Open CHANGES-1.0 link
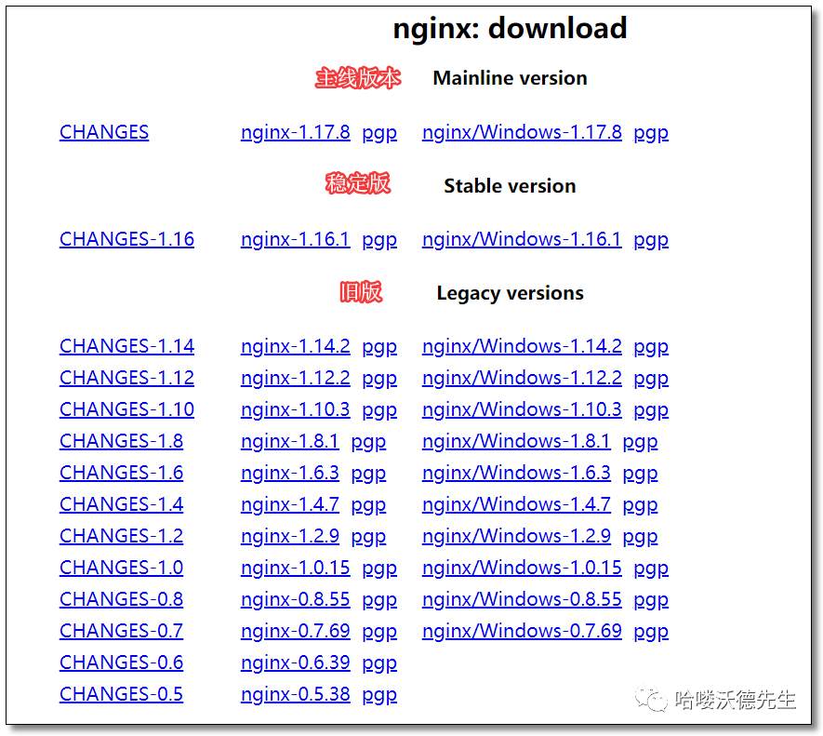Image resolution: width=823 pixels, height=736 pixels. (121, 568)
